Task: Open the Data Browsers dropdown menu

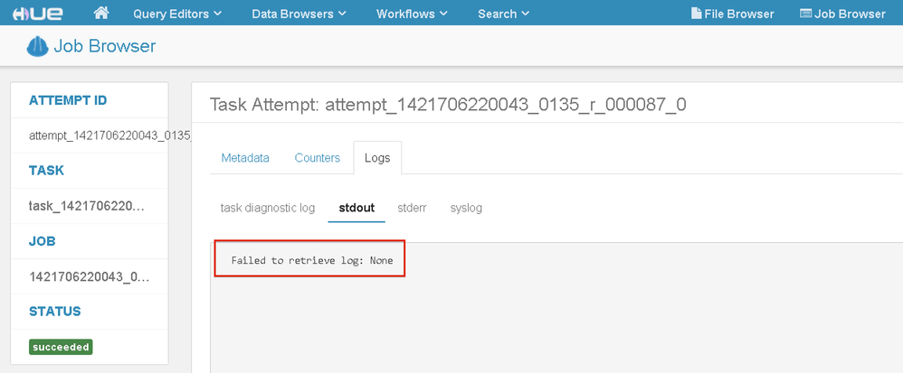Action: [x=299, y=14]
